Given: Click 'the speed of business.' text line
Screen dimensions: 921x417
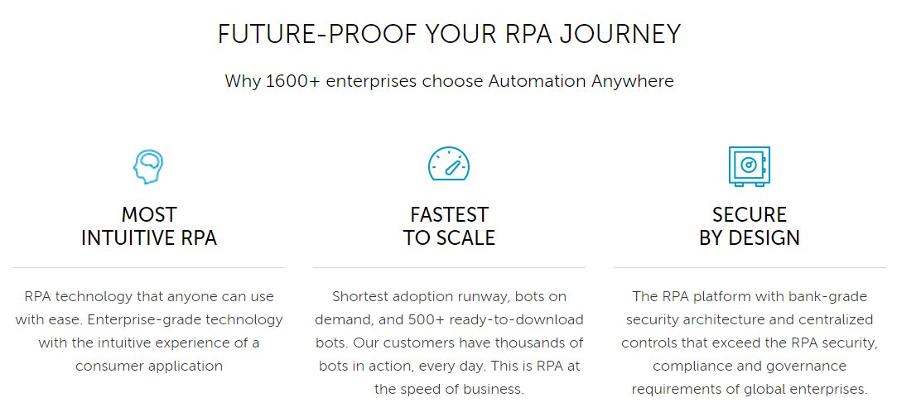Looking at the screenshot, I should click(x=450, y=389).
